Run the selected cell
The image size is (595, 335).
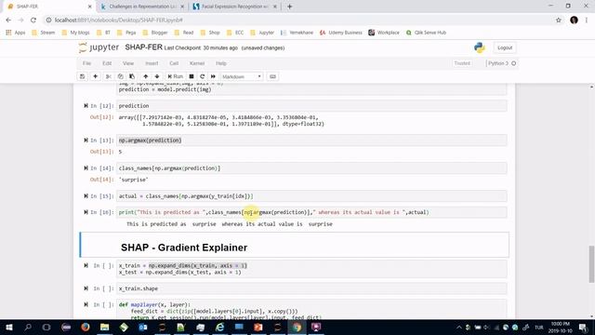176,76
